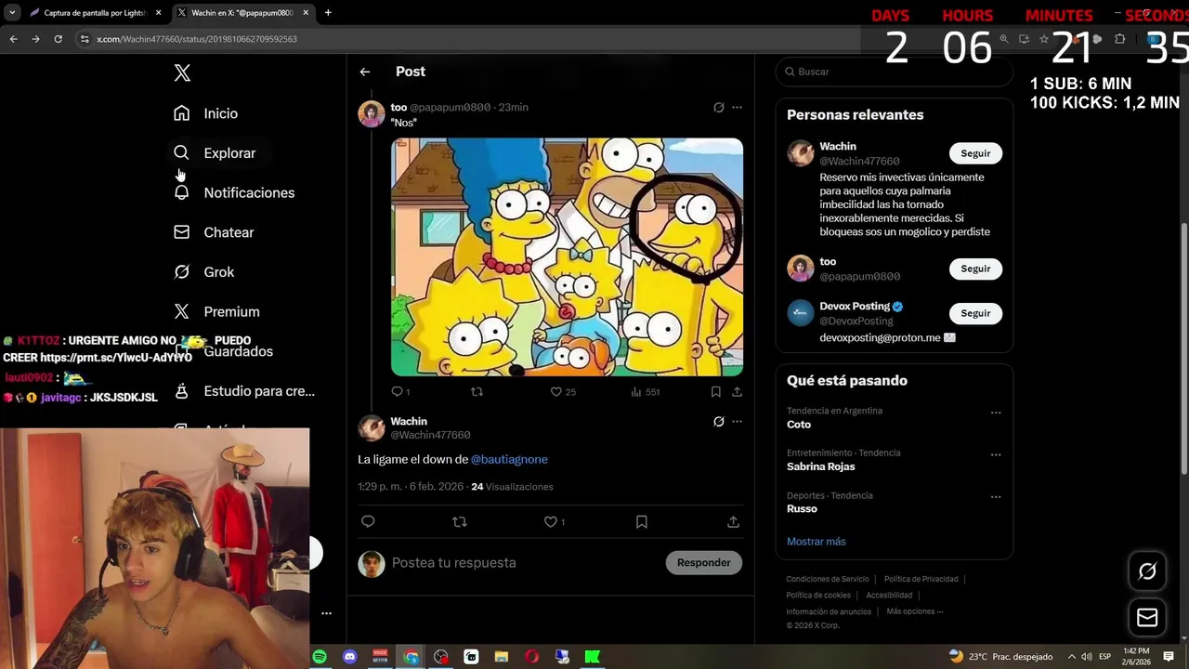Open a new browser tab
This screenshot has height=669, width=1189.
[328, 13]
